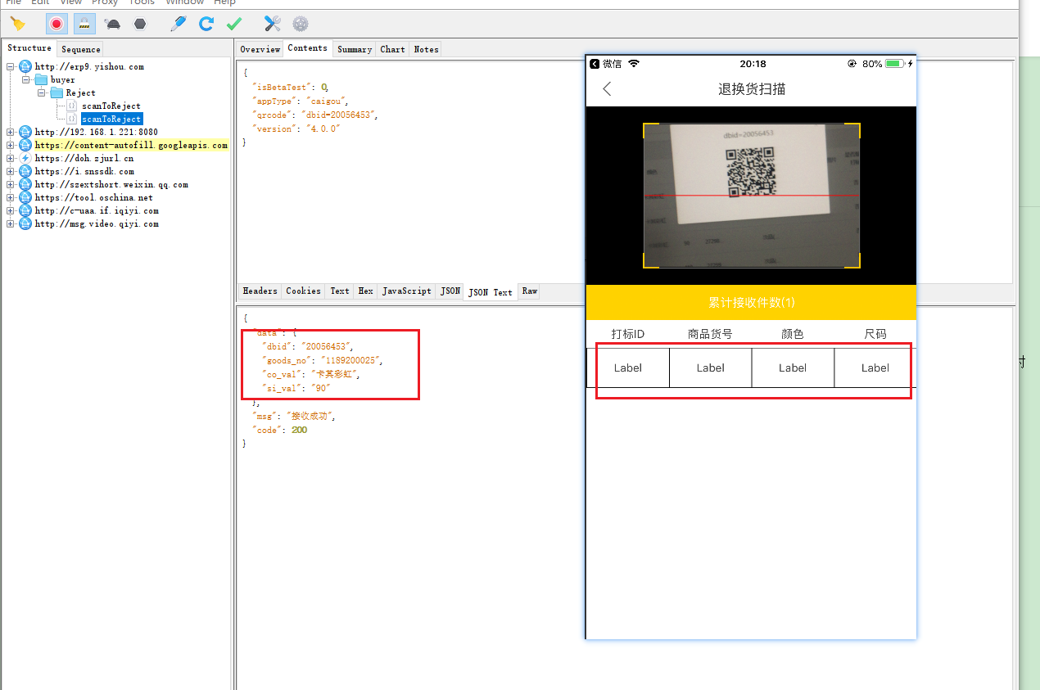Tap the QR code in the scanner viewfinder

click(x=751, y=173)
